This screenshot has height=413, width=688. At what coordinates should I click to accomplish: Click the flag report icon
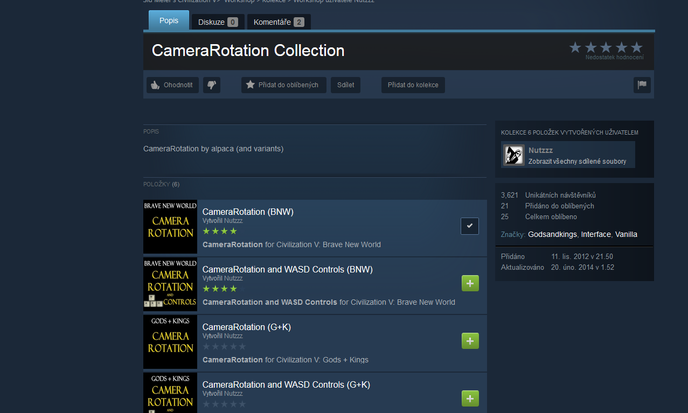point(642,85)
